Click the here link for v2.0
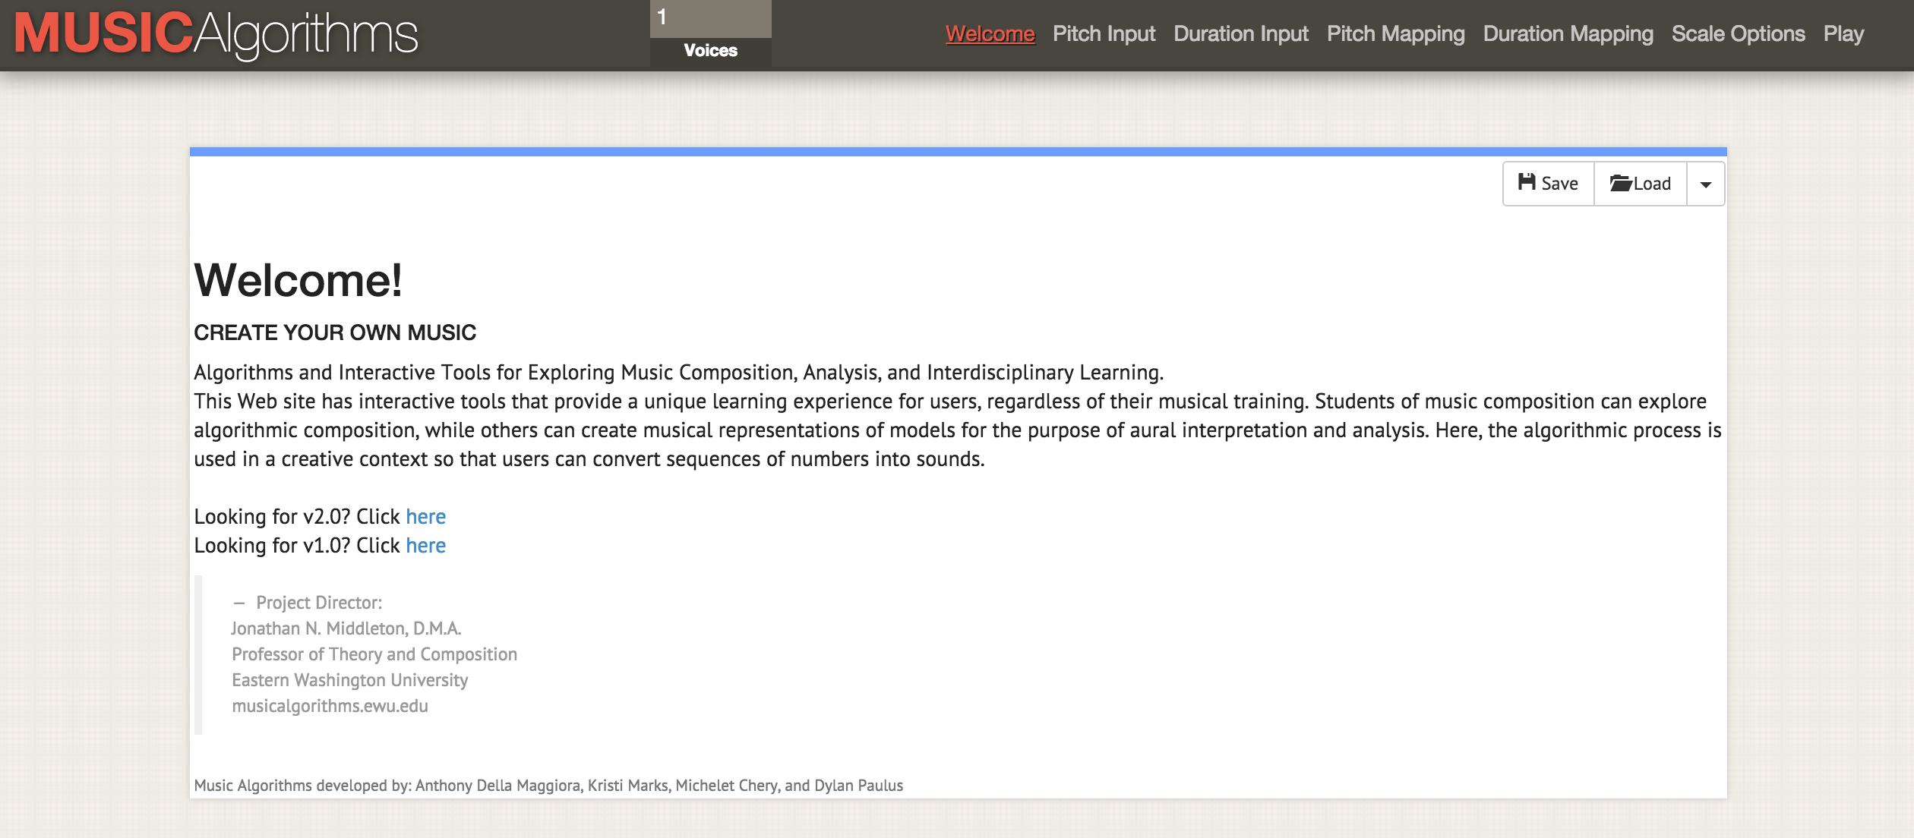The height and width of the screenshot is (838, 1914). tap(425, 515)
